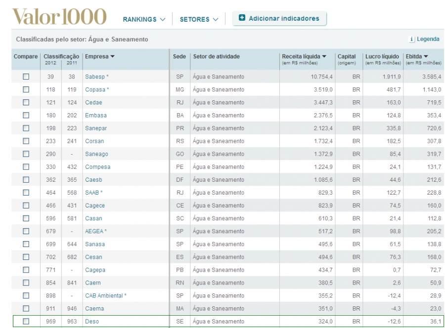
Task: Open the Corsan company link
Action: coord(94,141)
